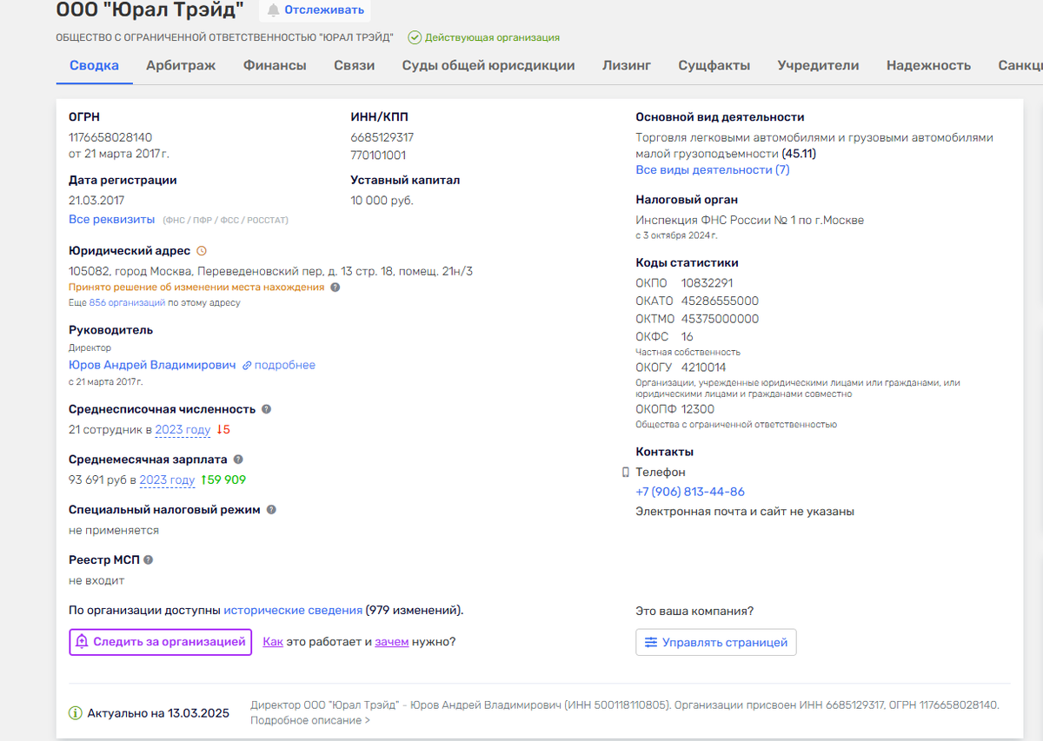The height and width of the screenshot is (741, 1043).
Task: Click the sliders icon in Управлять страницей
Action: [x=651, y=643]
